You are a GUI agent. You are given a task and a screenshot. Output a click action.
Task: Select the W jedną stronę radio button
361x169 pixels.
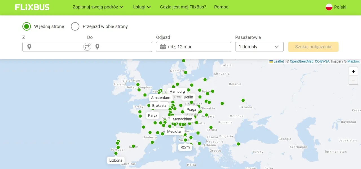click(x=27, y=26)
